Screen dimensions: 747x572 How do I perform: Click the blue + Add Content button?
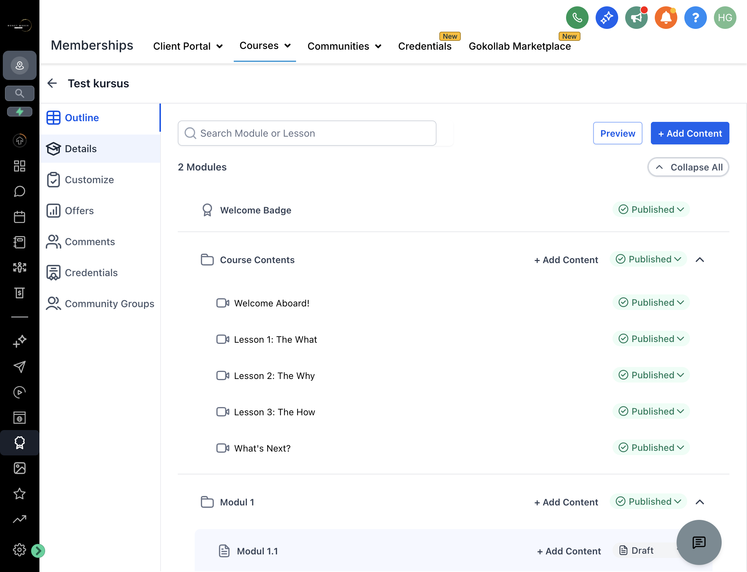click(x=690, y=133)
